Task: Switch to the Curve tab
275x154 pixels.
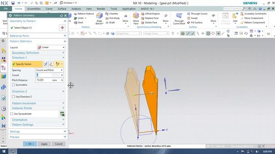Action: point(49,9)
